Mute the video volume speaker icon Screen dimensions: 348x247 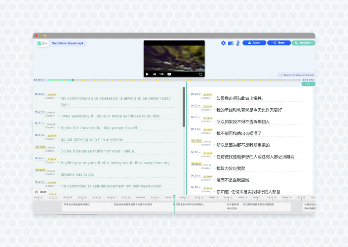155,74
